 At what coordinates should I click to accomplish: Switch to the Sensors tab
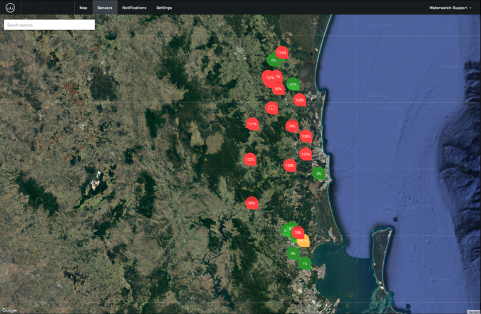click(105, 8)
